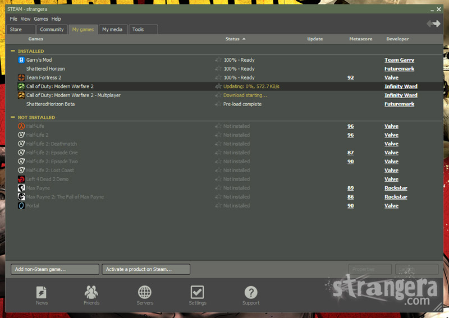Screen dimensions: 449x318
Task: Toggle favorite star for Team Fortress 2
Action: point(218,77)
